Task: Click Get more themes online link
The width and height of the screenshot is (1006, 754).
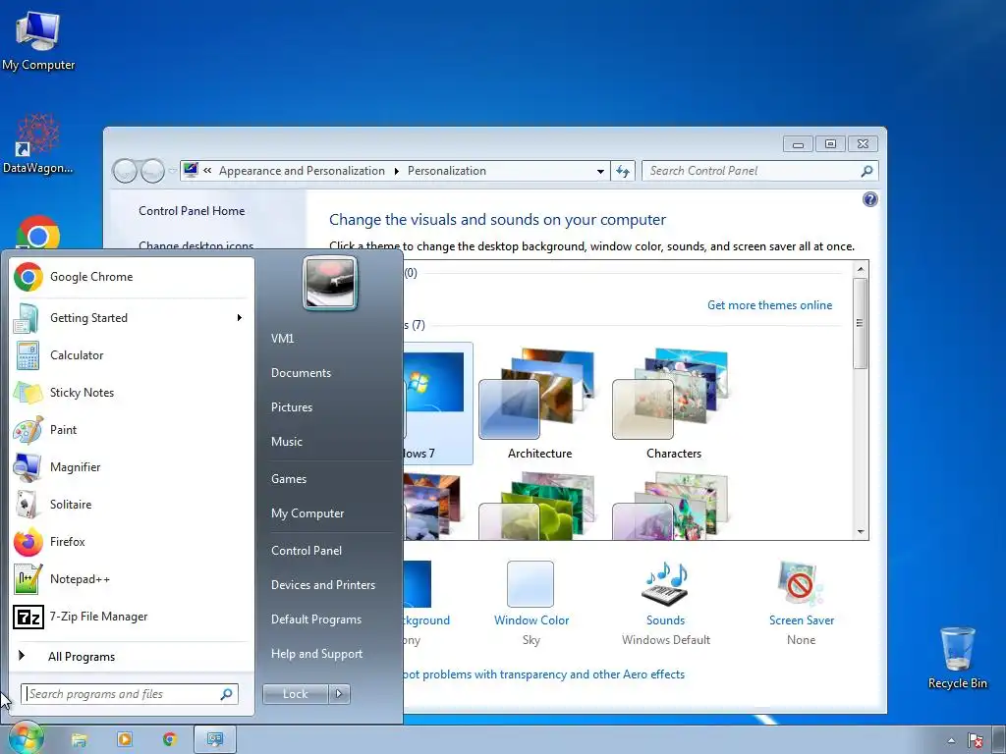Action: [x=769, y=305]
